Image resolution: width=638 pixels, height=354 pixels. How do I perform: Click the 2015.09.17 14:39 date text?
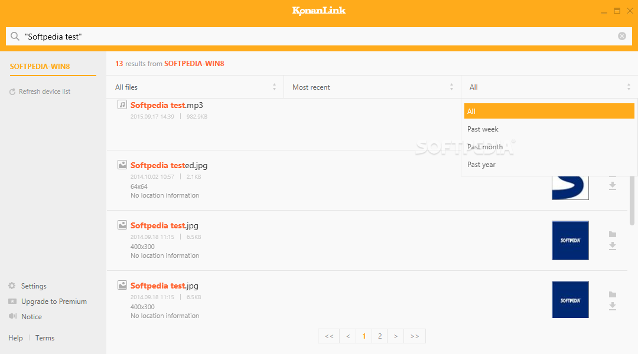(152, 117)
